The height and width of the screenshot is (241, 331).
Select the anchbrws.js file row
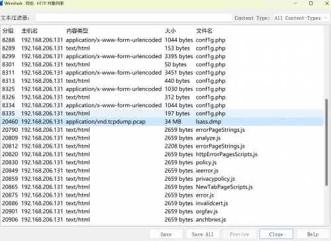point(162,220)
